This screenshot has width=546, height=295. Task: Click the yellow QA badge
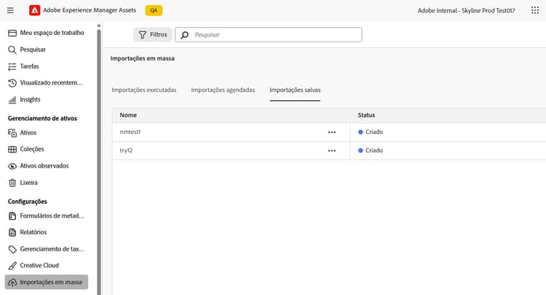154,10
